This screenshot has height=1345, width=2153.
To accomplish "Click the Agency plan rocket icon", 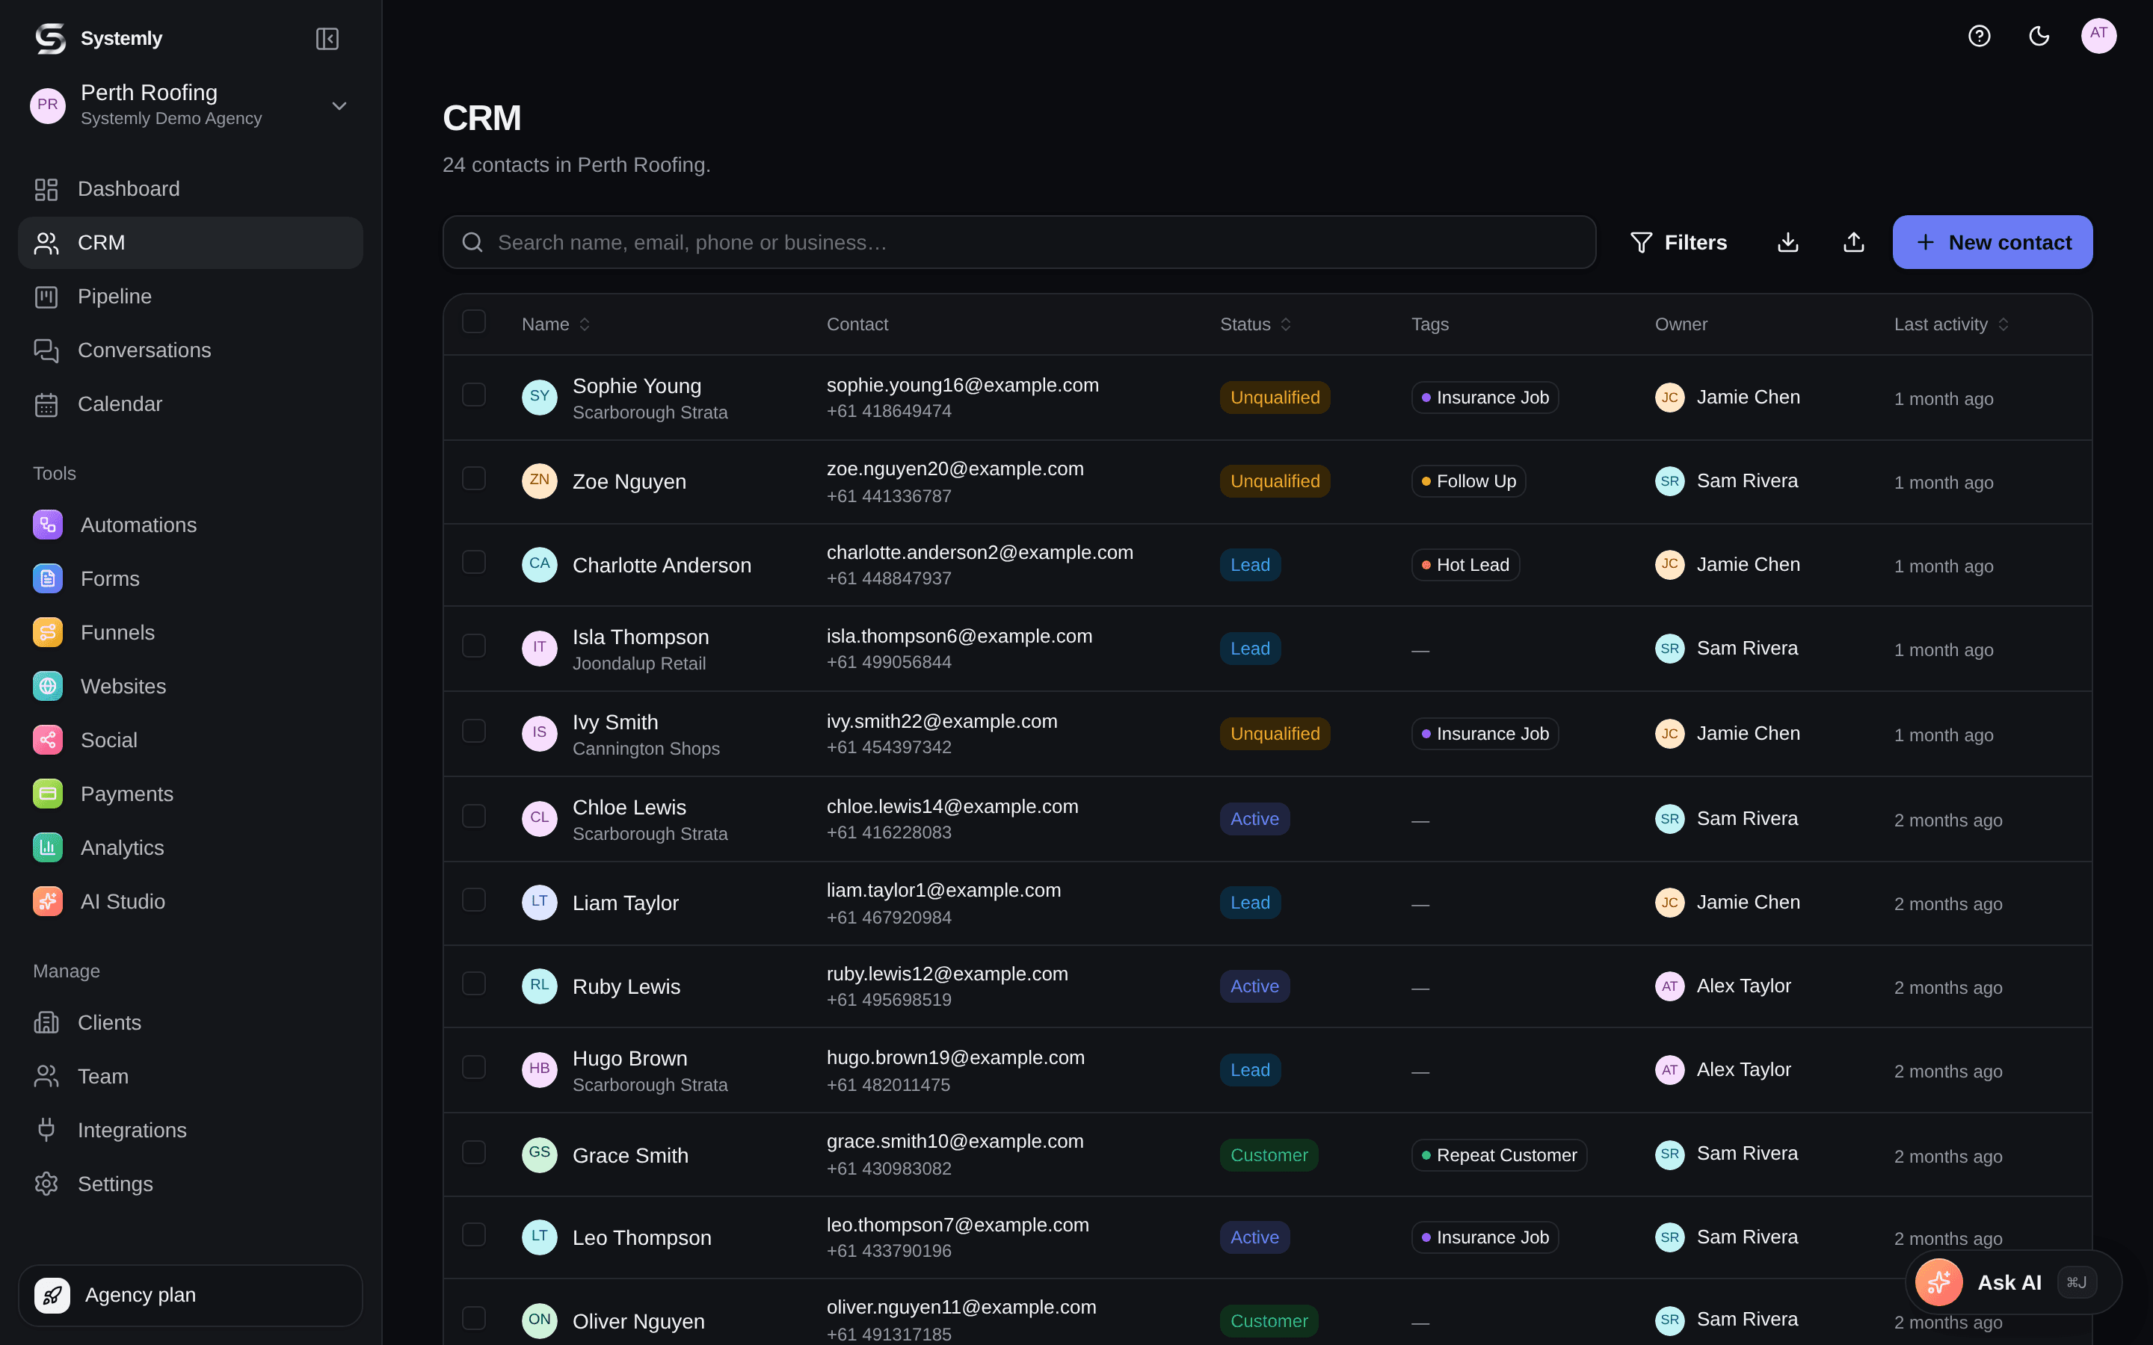I will (52, 1295).
